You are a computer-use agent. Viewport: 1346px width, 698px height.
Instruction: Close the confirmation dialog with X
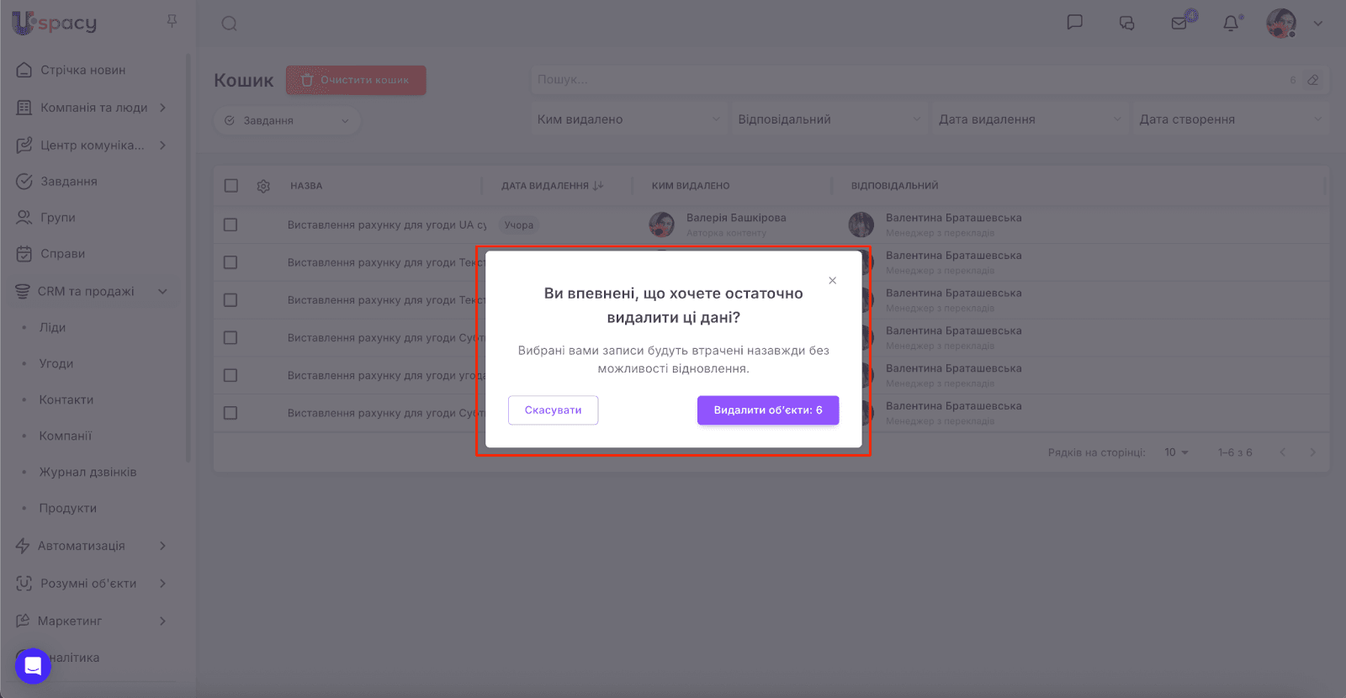click(832, 281)
